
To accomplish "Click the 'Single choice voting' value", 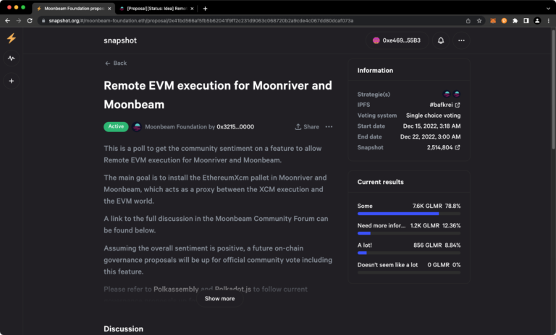I will [433, 116].
